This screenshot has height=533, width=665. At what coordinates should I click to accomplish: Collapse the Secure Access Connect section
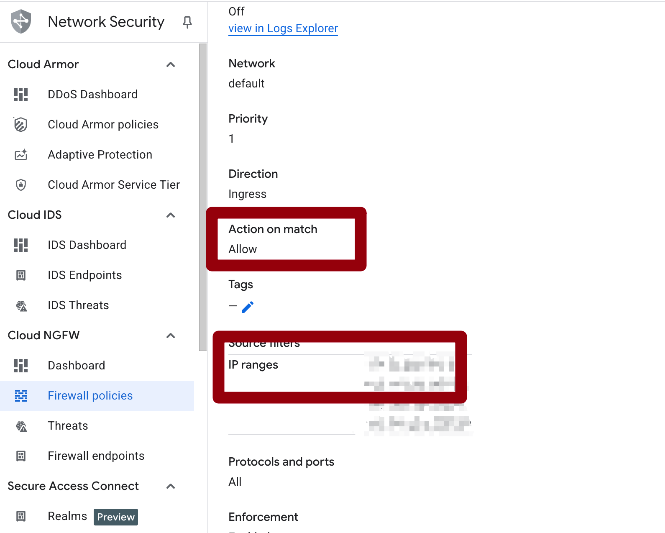tap(171, 486)
